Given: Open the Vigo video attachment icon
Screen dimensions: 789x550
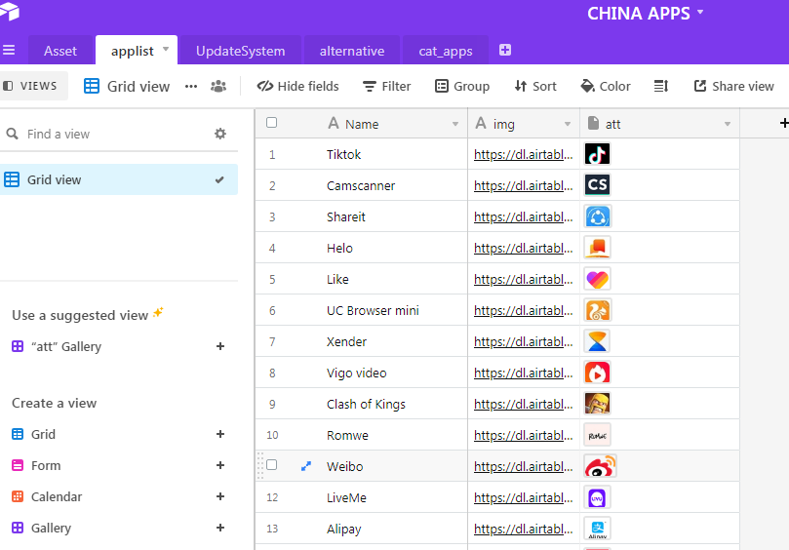Looking at the screenshot, I should tap(597, 373).
